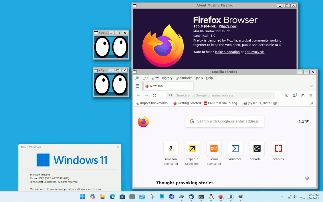
Task: Open Thunderbird from the taskbar
Action: click(191, 196)
